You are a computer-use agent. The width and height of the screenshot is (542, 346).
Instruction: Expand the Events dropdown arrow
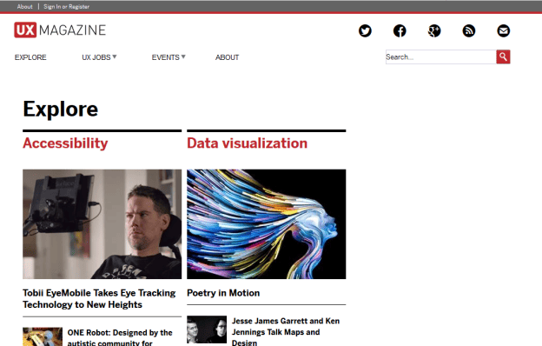pos(183,57)
